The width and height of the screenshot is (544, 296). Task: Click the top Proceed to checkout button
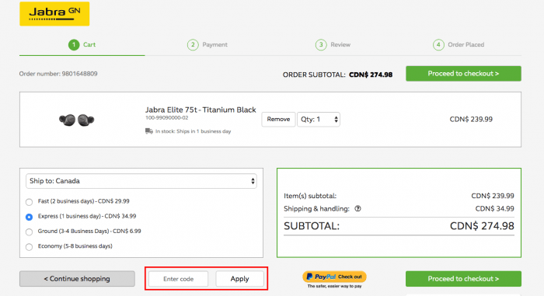click(x=463, y=74)
